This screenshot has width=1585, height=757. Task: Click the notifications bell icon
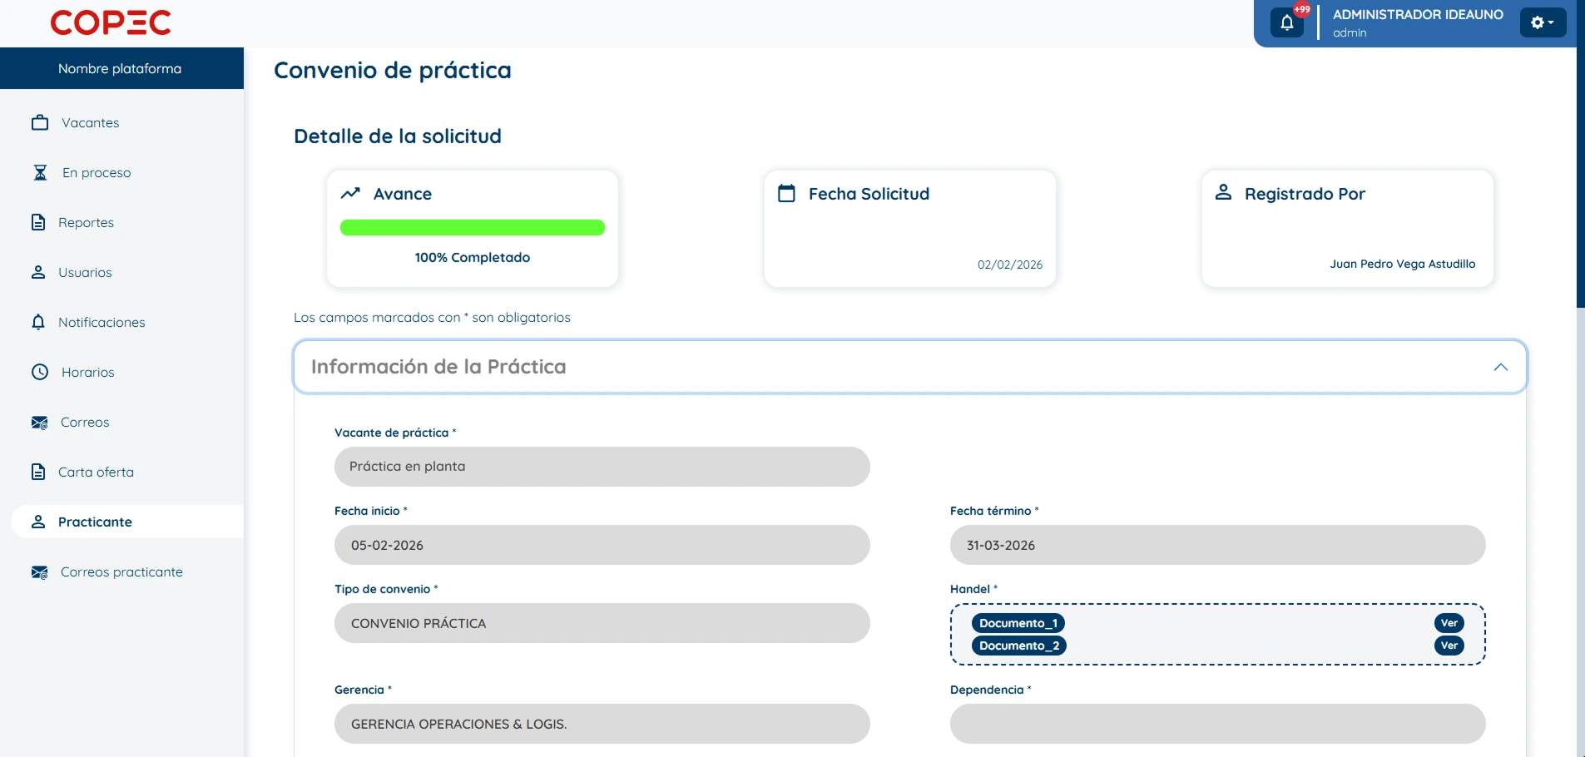tap(1286, 22)
